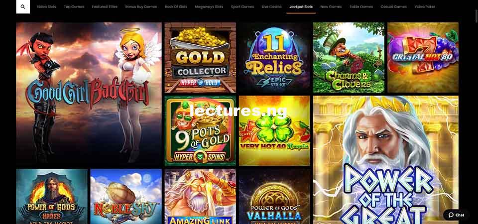This screenshot has width=478, height=224.
Task: Launch the Noble Sky slot
Action: pyautogui.click(x=126, y=197)
